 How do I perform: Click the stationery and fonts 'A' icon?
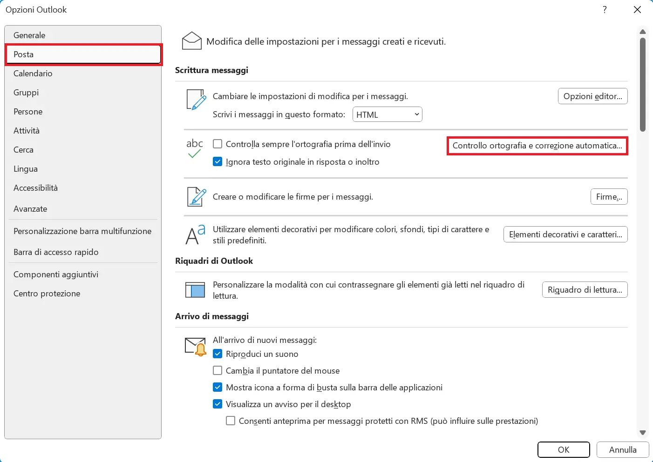[x=196, y=234]
